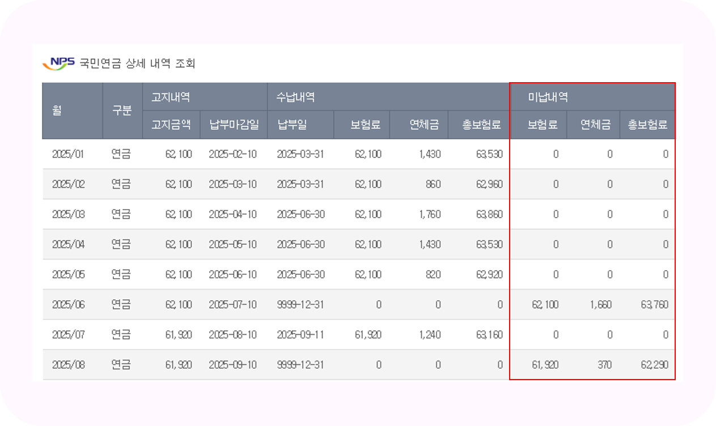Click '9999-12-31' in the 2025/06 row

pyautogui.click(x=300, y=304)
